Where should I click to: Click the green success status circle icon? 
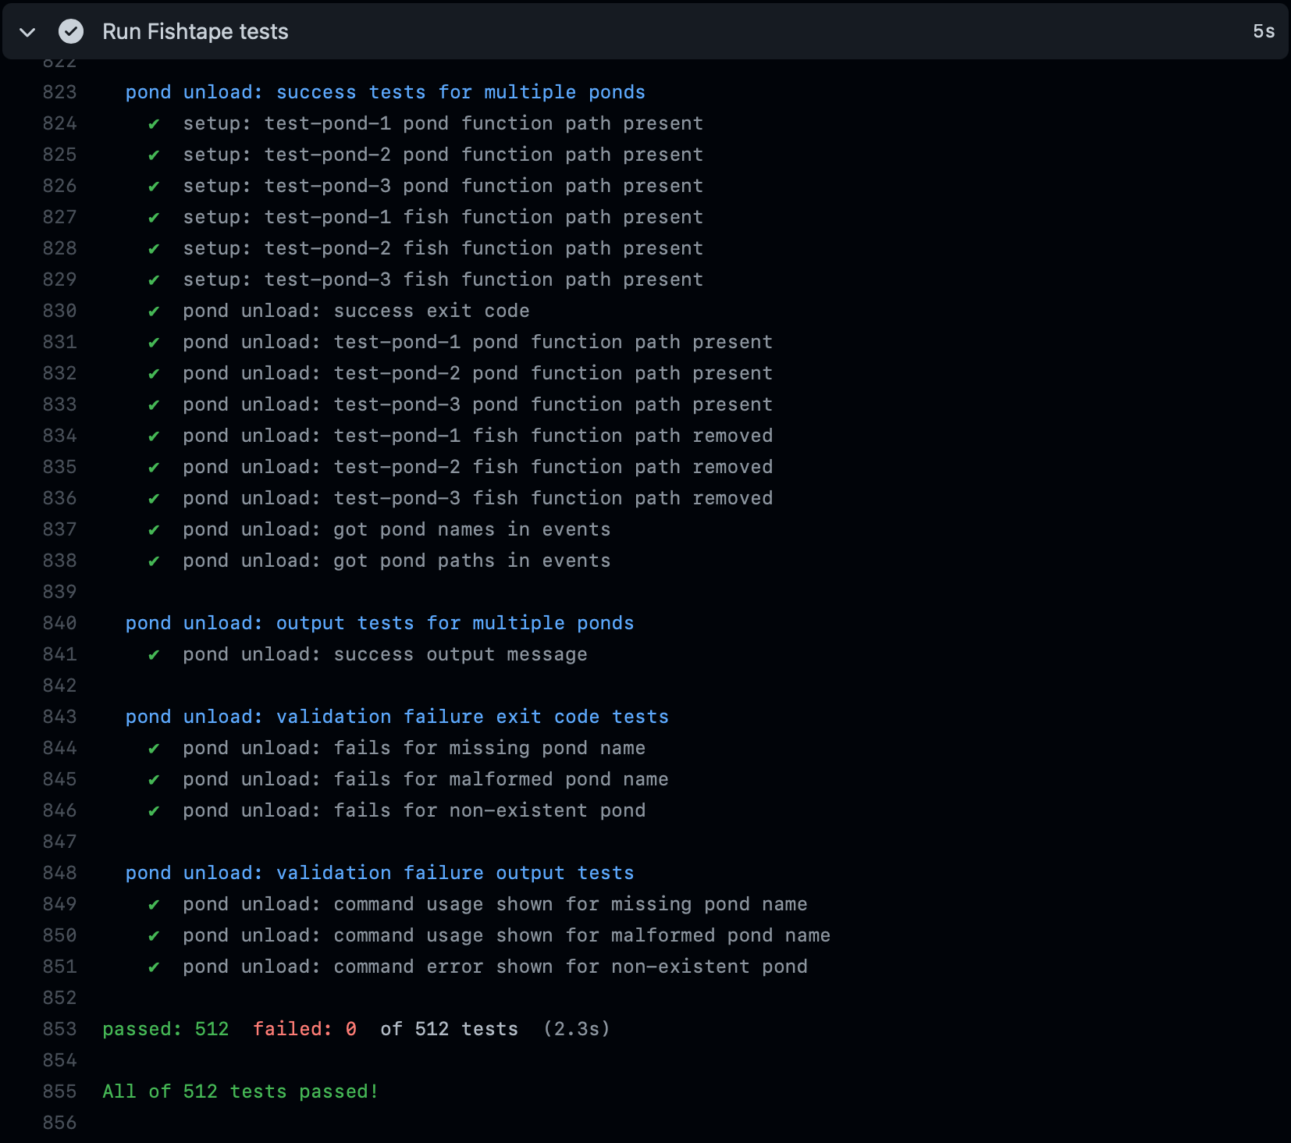pyautogui.click(x=71, y=31)
